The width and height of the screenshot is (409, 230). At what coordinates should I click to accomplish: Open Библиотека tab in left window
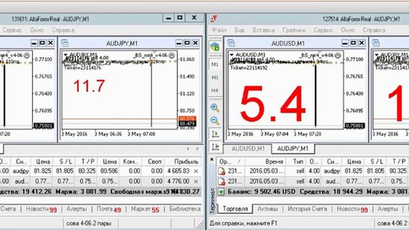185,209
